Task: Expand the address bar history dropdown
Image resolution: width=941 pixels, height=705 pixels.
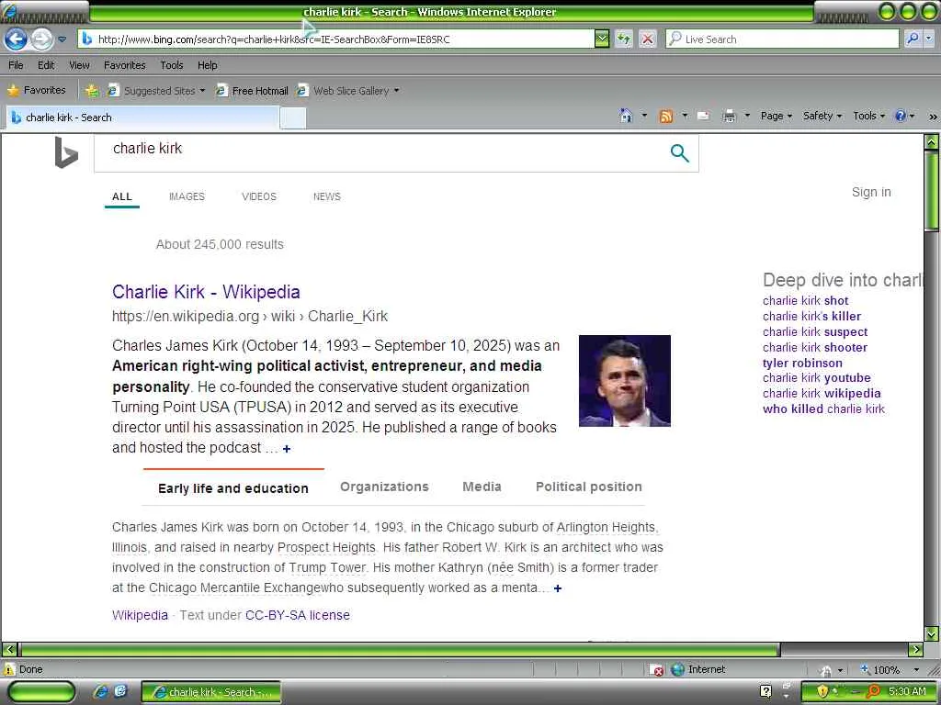Action: 602,39
